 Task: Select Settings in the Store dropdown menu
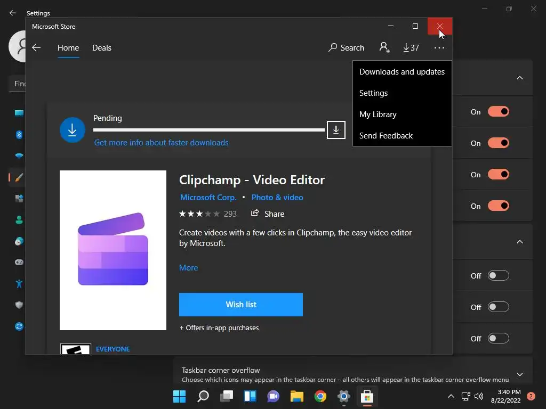click(x=402, y=93)
